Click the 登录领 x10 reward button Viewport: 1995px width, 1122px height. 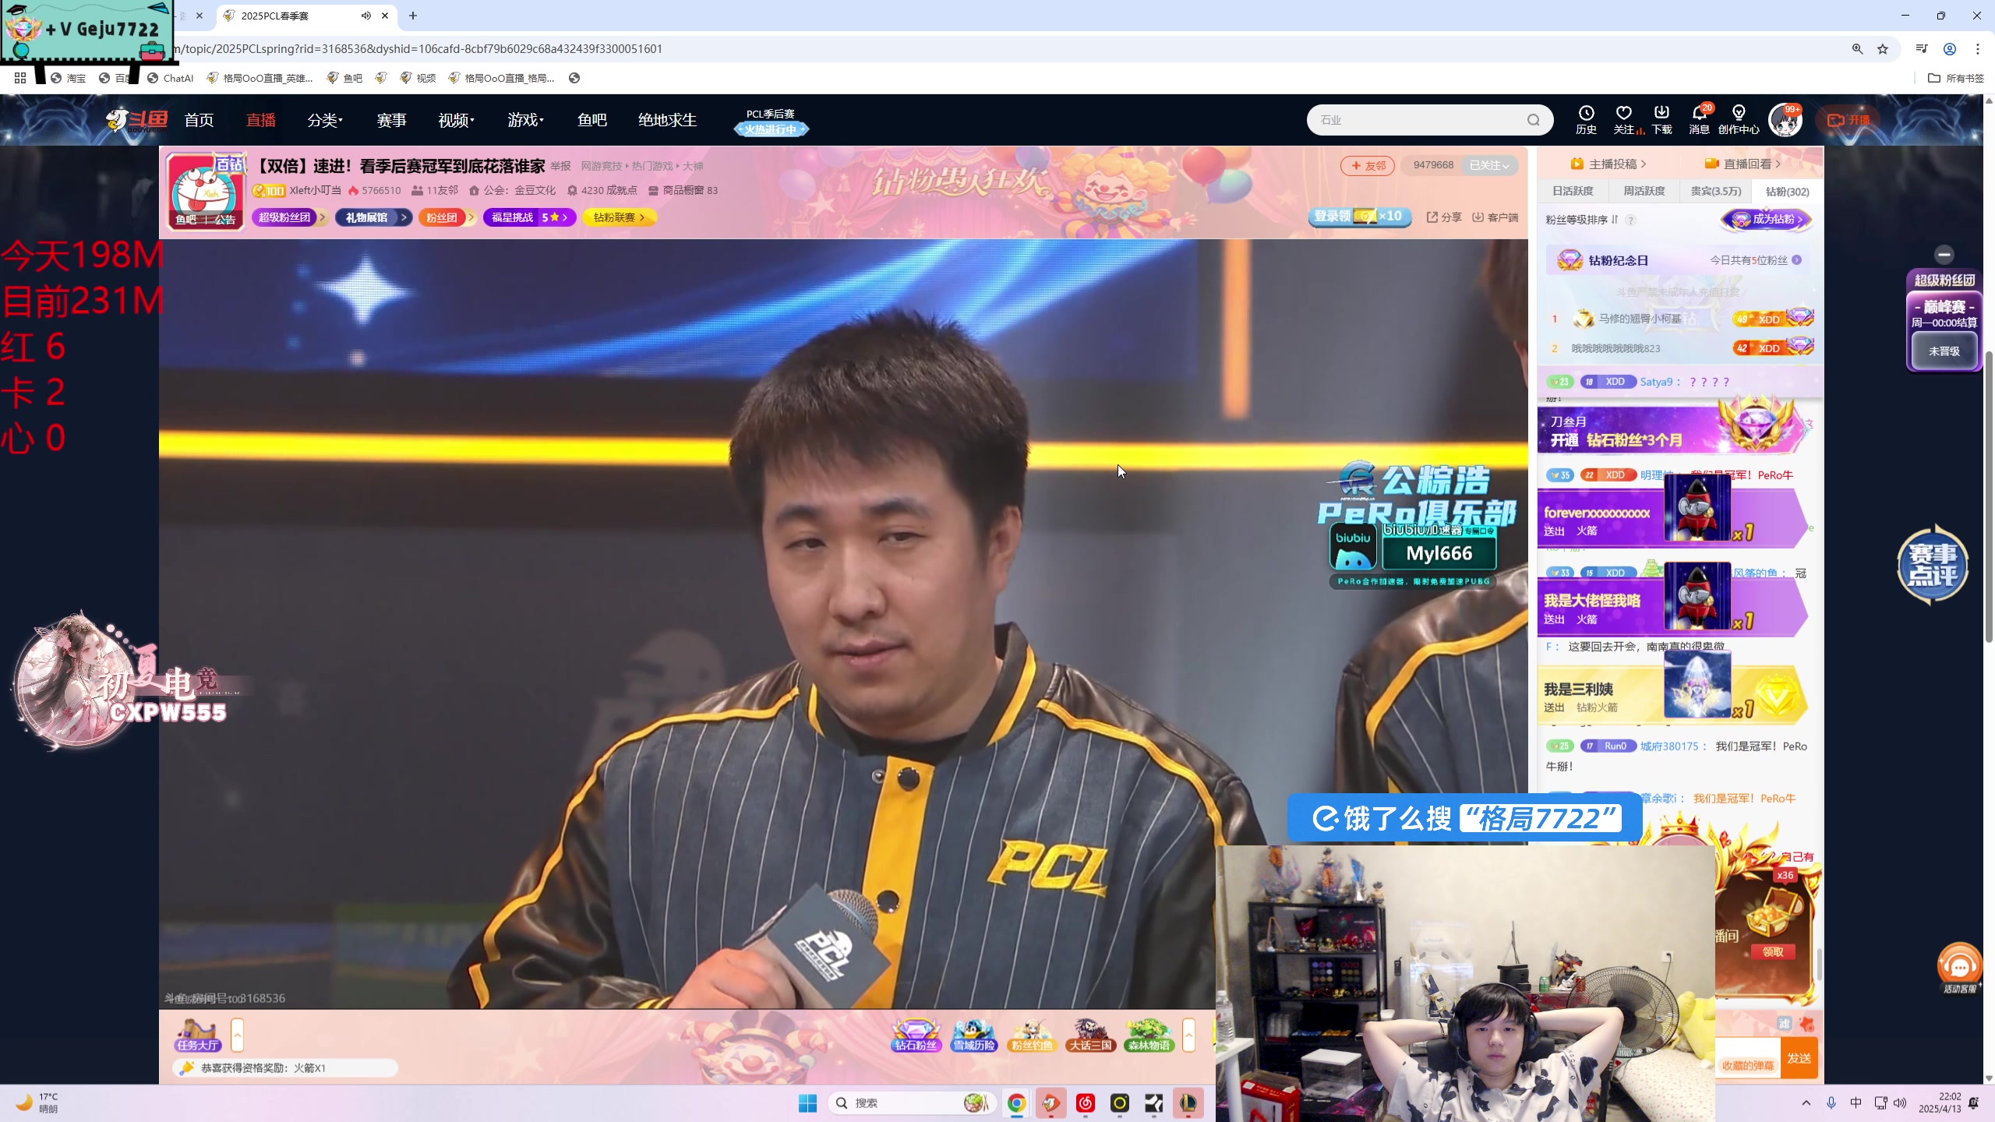1359,217
